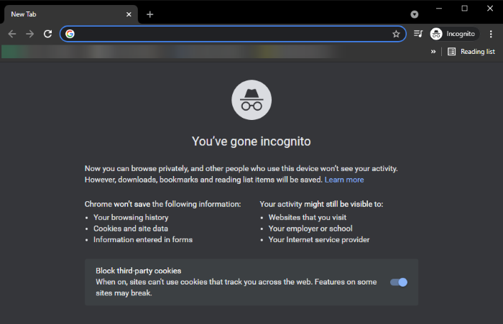Open the tab search dropdown arrow
Image resolution: width=503 pixels, height=324 pixels.
coord(415,14)
